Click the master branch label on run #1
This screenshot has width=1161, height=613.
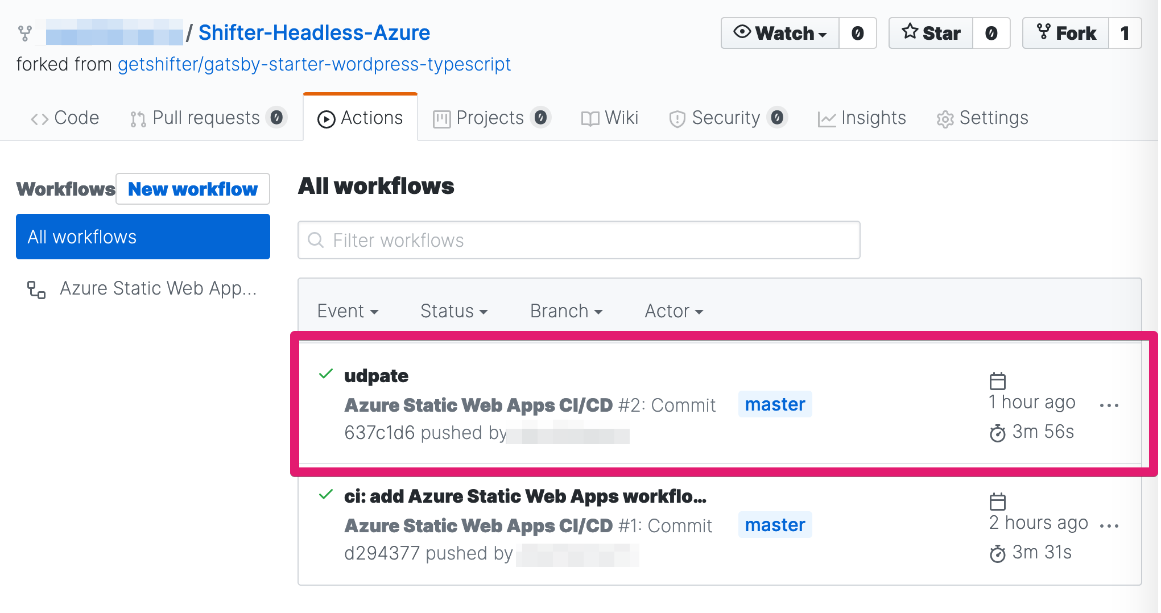click(x=775, y=525)
